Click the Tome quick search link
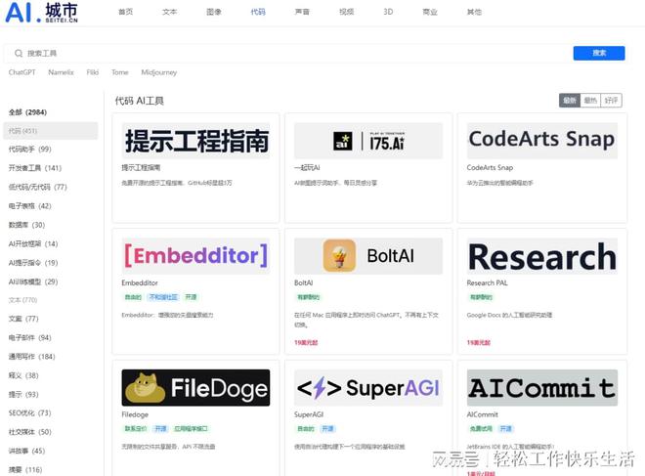 (119, 72)
